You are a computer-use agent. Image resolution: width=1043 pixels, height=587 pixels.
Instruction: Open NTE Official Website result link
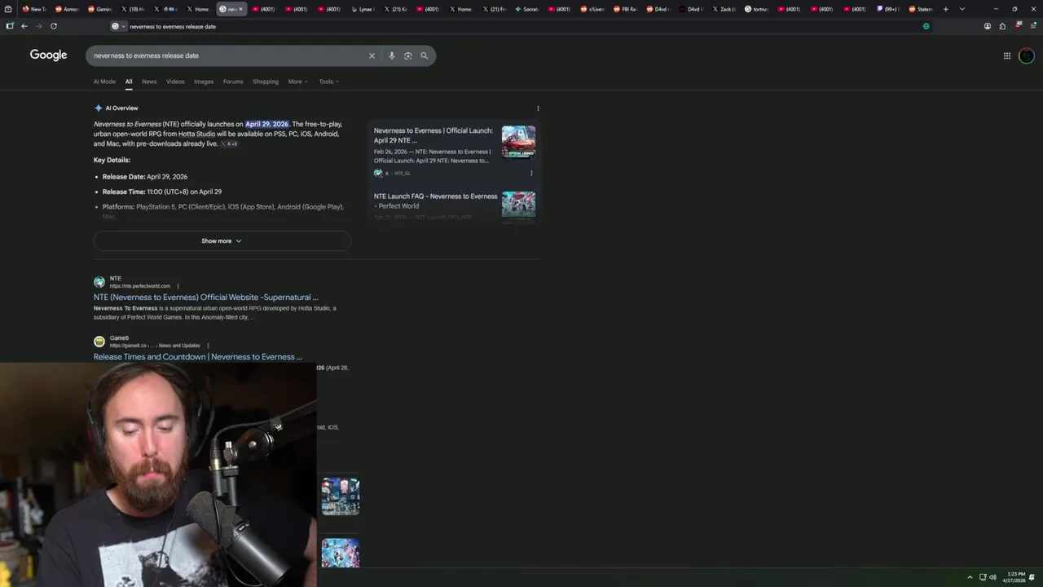point(206,298)
